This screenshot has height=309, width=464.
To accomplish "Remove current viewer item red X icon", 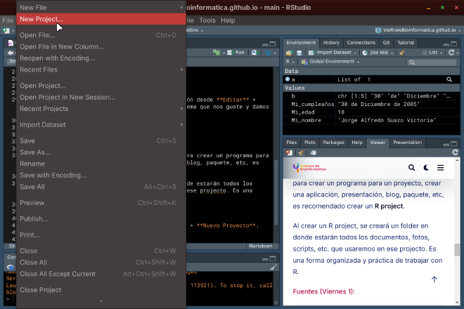I will click(289, 152).
